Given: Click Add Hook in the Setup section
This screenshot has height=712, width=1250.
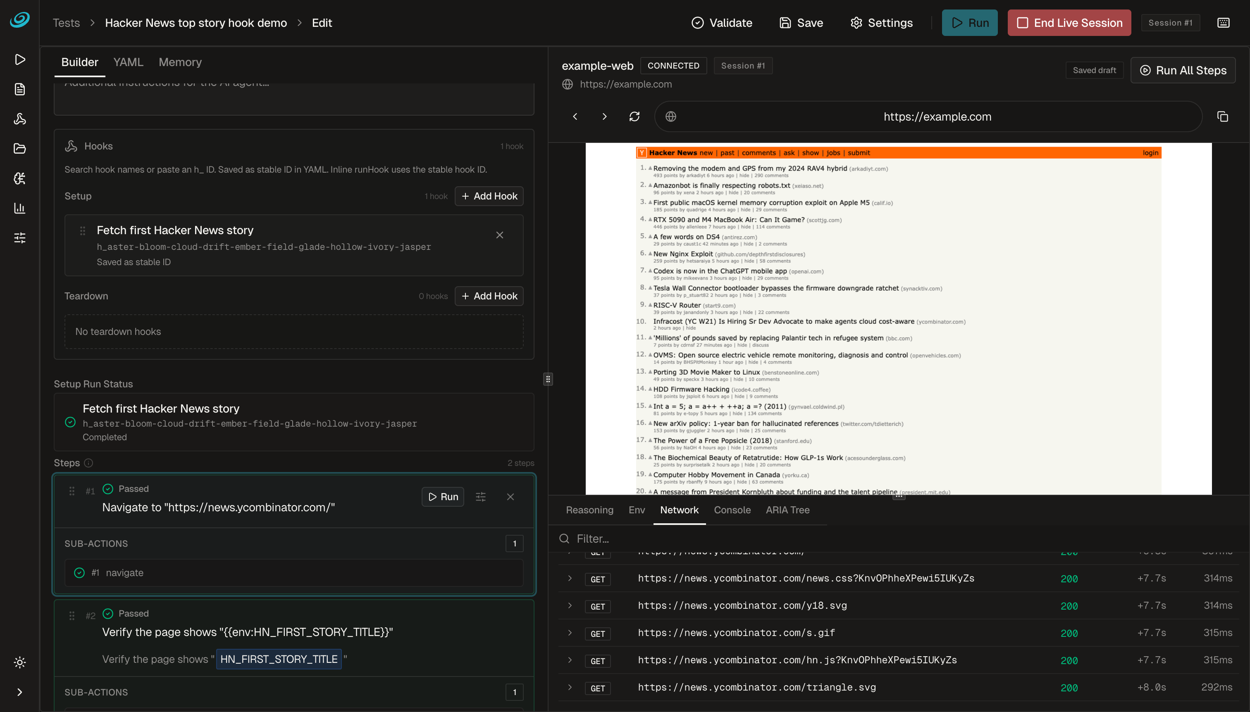Looking at the screenshot, I should click(489, 196).
